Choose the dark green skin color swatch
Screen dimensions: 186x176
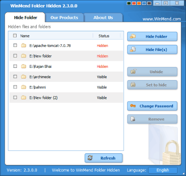129,3
